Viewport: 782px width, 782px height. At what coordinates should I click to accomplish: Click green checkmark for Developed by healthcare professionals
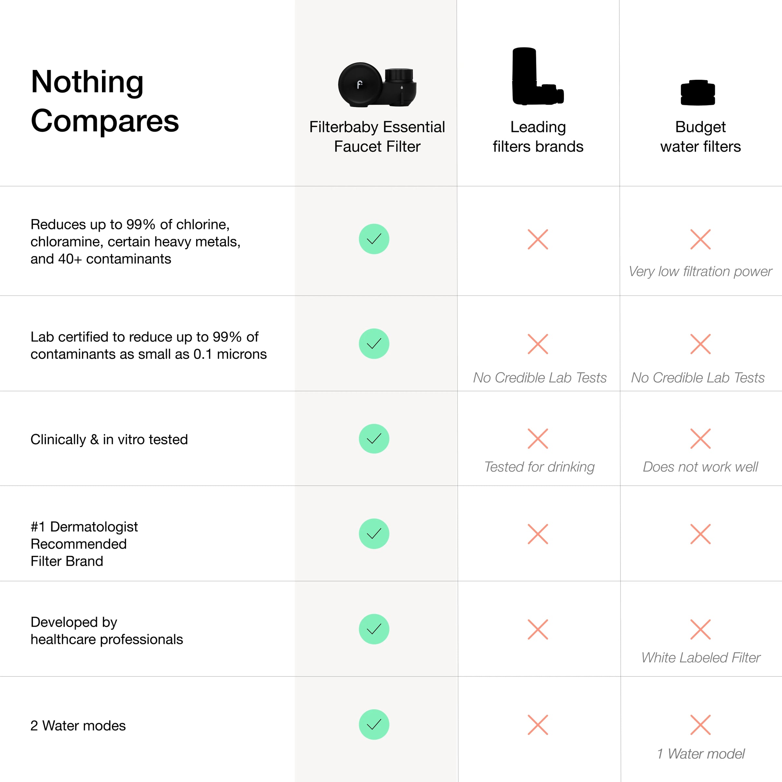click(x=374, y=629)
